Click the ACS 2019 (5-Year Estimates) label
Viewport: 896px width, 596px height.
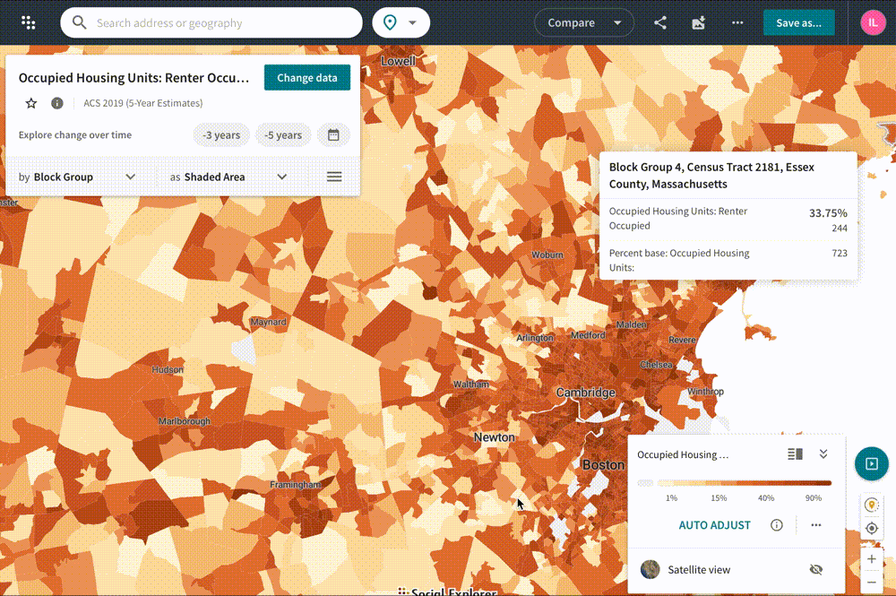click(142, 103)
